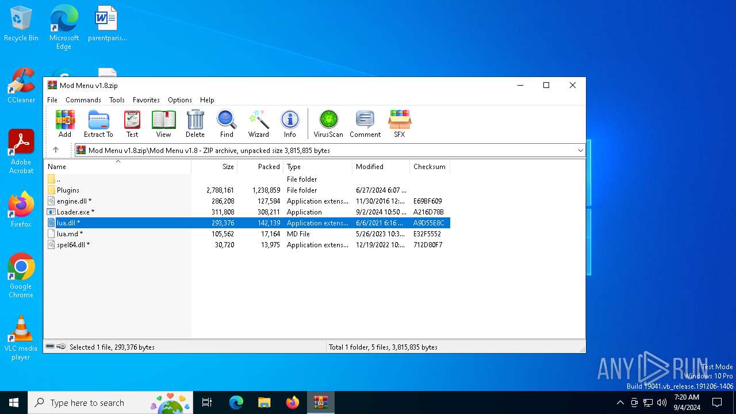Select the Loader.exe file
This screenshot has height=414, width=736.
coord(247,212)
